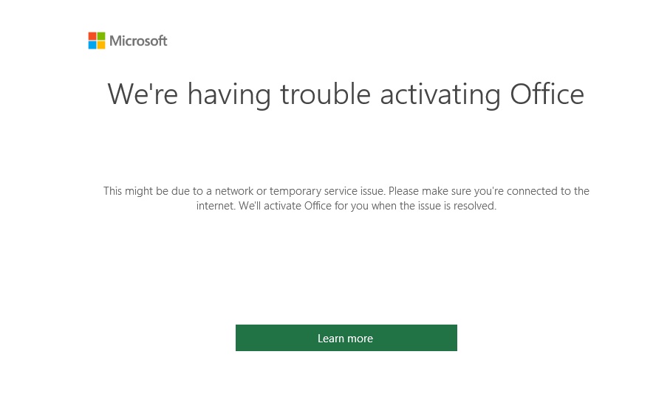Click "connected to the" in the message

(x=549, y=191)
